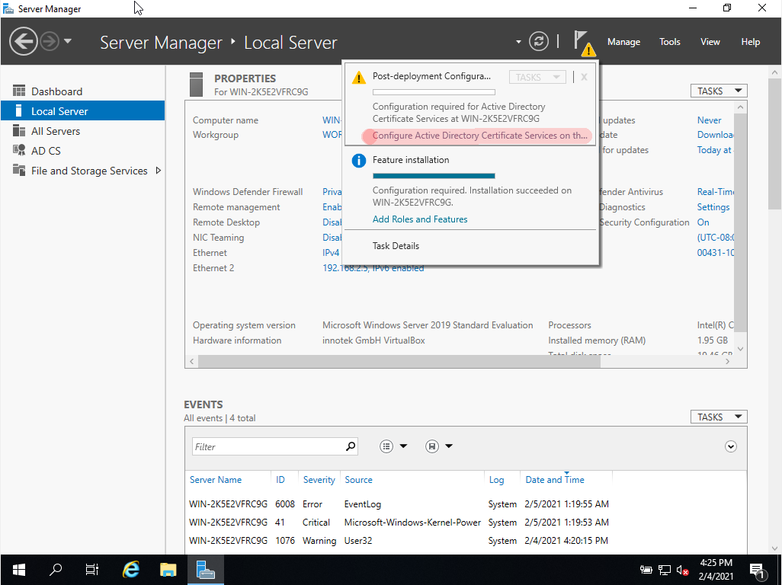
Task: Click the Add Roles and Features link
Action: tap(420, 219)
